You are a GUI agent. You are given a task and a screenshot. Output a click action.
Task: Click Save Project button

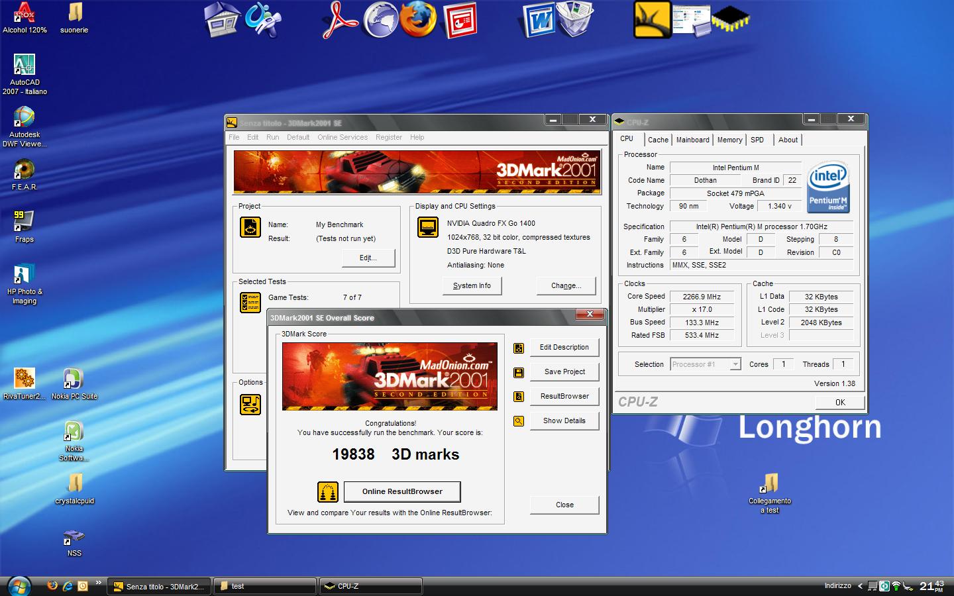[x=564, y=372]
